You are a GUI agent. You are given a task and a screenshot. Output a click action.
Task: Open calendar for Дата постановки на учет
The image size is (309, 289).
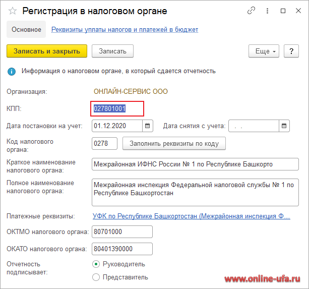[147, 126]
